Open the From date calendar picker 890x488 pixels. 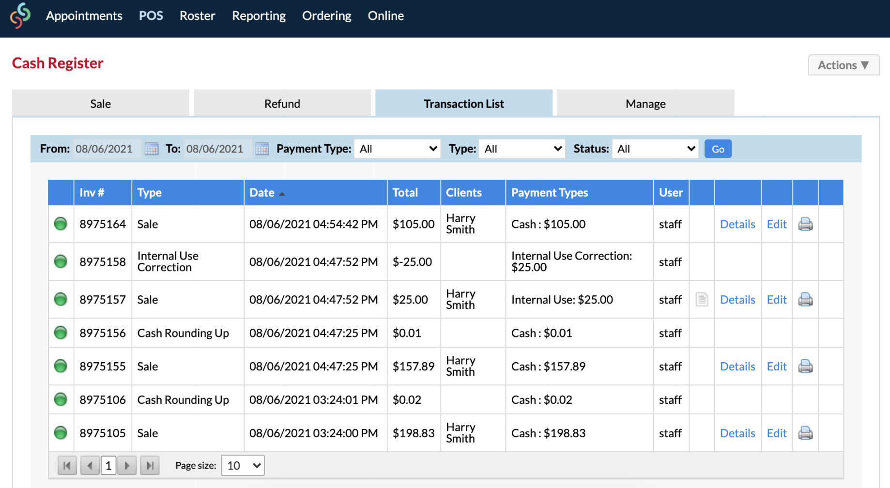(x=151, y=149)
